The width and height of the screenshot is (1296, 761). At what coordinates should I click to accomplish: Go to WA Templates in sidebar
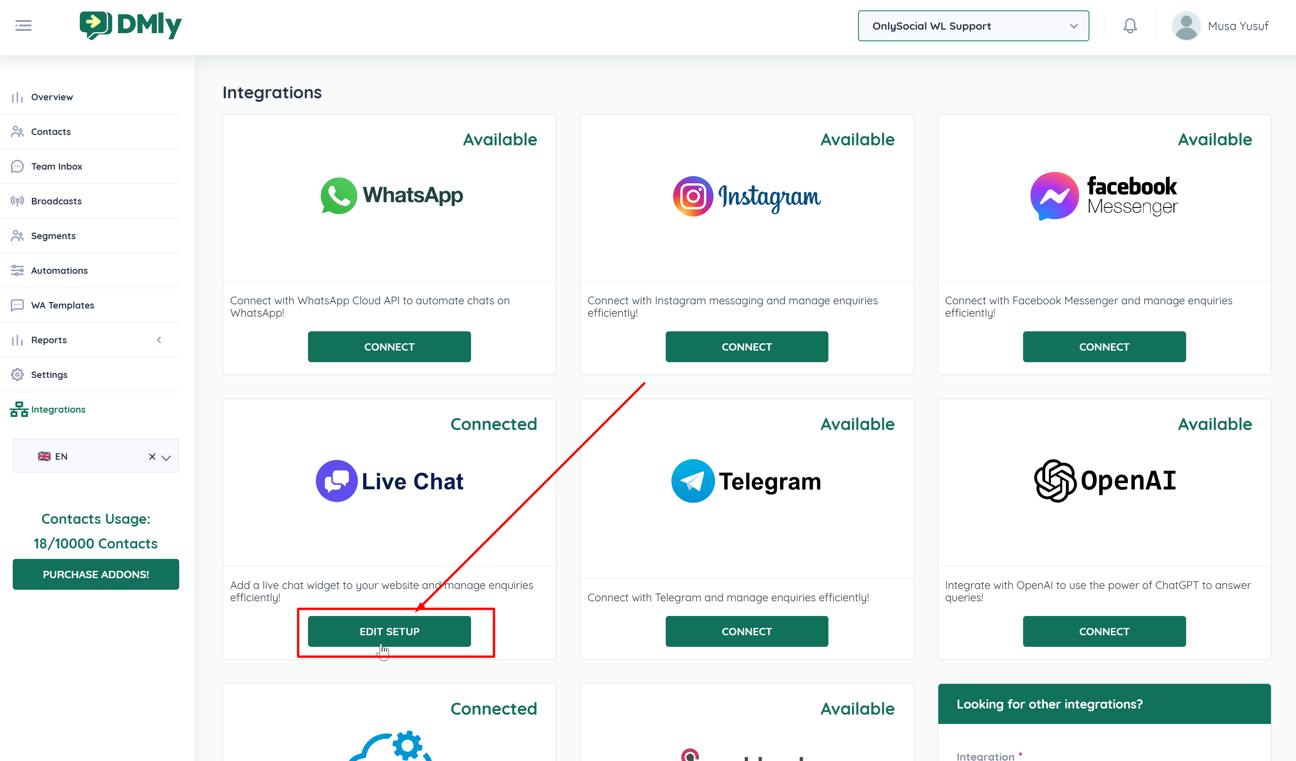pos(62,305)
